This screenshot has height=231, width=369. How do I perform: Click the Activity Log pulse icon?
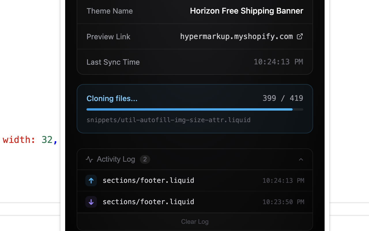[89, 159]
